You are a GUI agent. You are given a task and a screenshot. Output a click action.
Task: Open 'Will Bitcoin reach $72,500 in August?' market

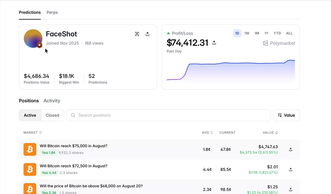click(x=73, y=166)
